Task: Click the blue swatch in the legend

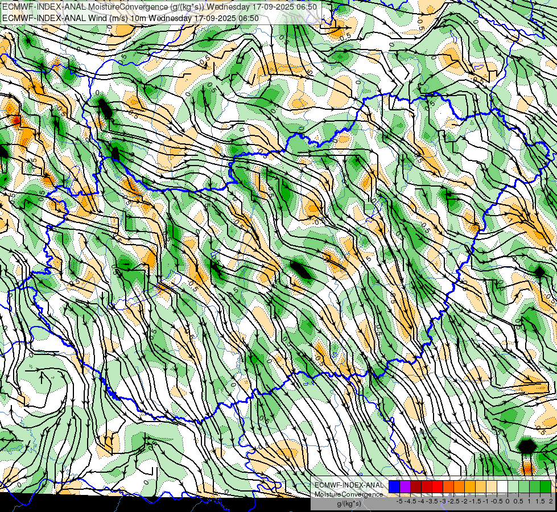Action: (x=394, y=487)
